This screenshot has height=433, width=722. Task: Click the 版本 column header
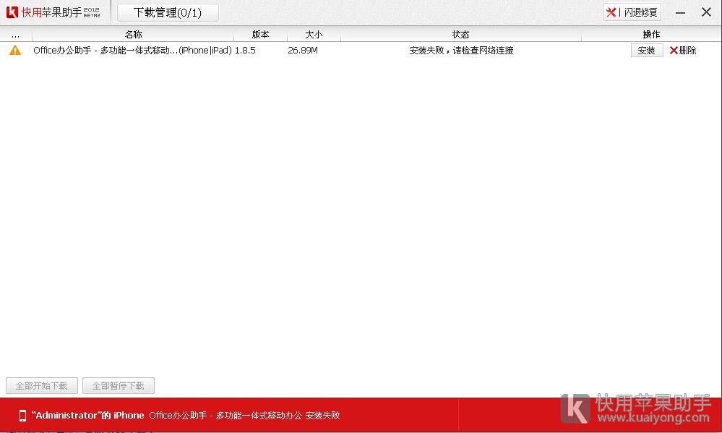click(x=261, y=35)
